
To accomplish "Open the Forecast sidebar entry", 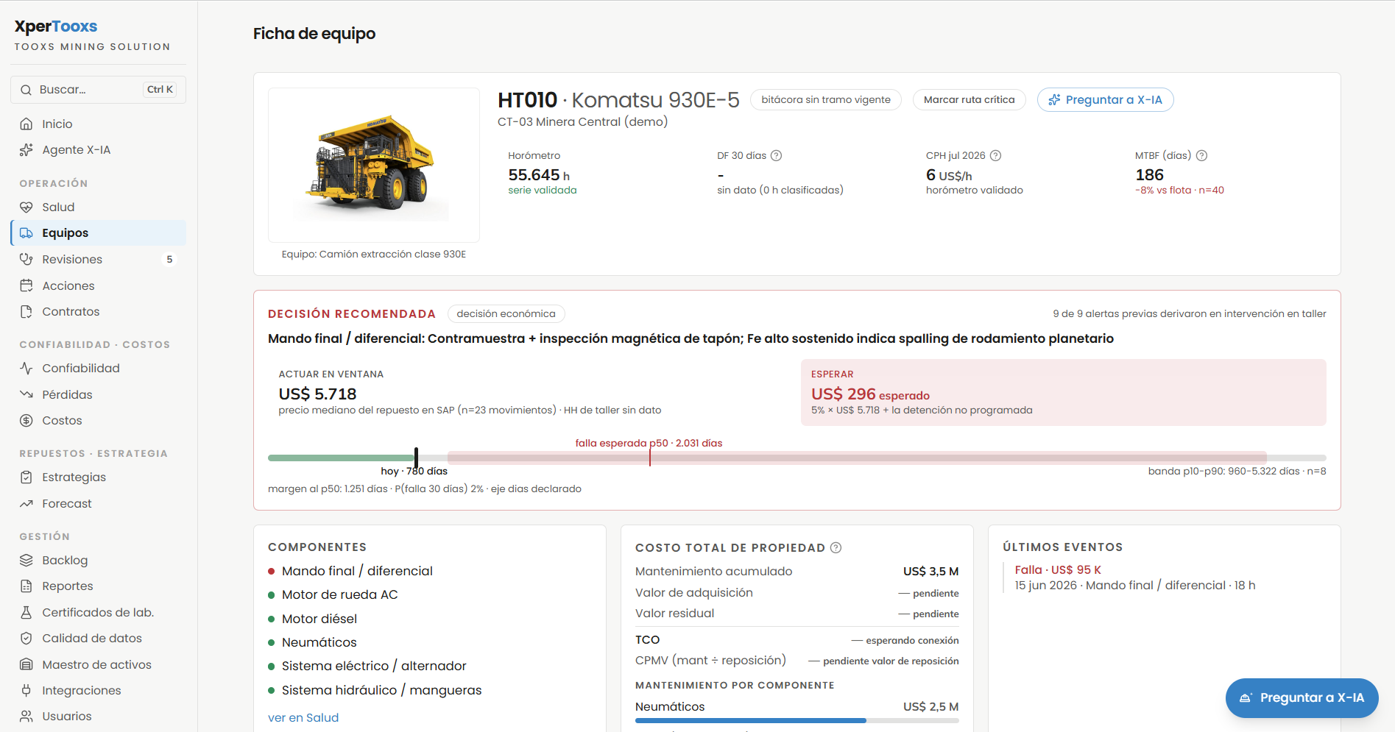I will coord(98,504).
